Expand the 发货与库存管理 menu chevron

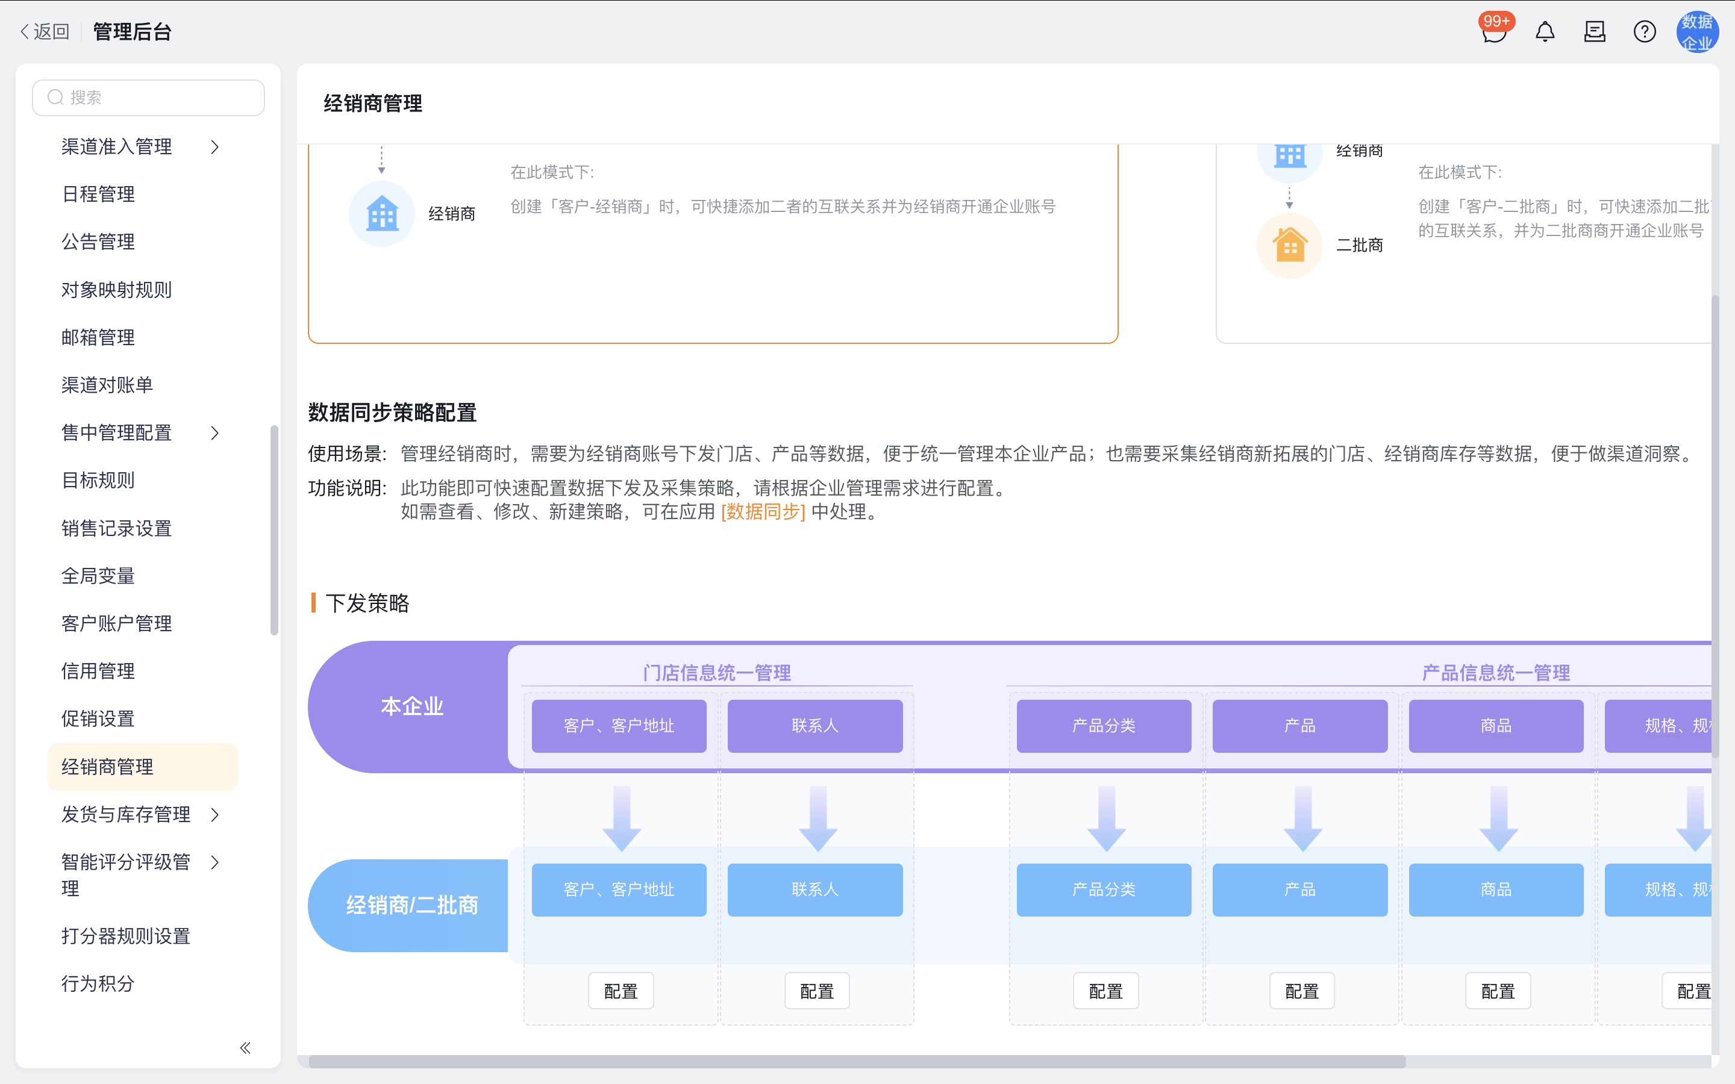point(214,814)
